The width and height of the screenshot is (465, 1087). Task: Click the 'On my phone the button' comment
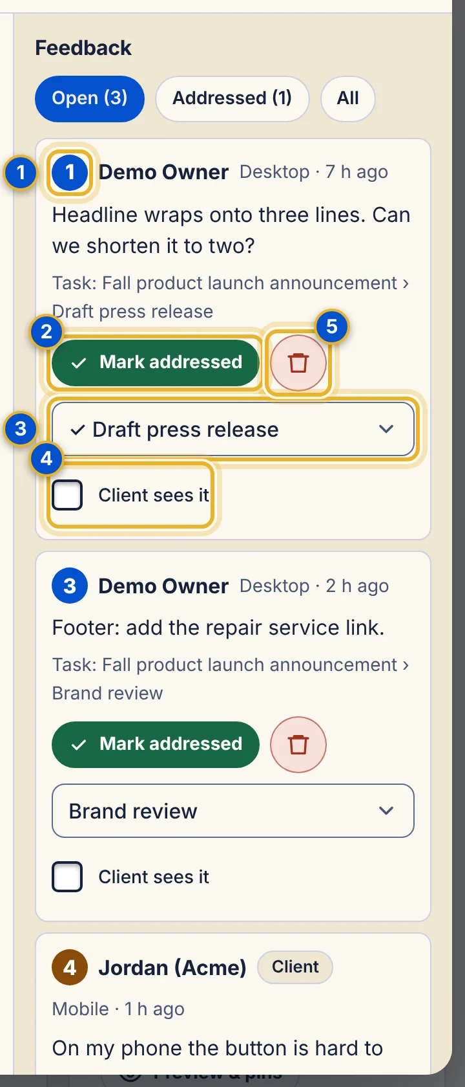pyautogui.click(x=218, y=1048)
